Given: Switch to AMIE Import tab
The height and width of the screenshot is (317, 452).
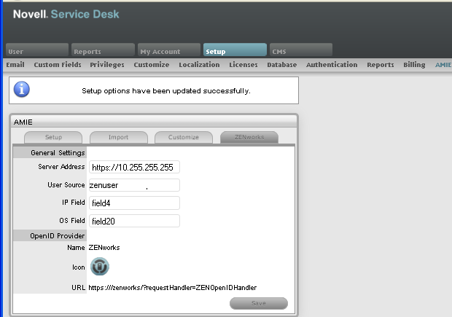Looking at the screenshot, I should 119,137.
